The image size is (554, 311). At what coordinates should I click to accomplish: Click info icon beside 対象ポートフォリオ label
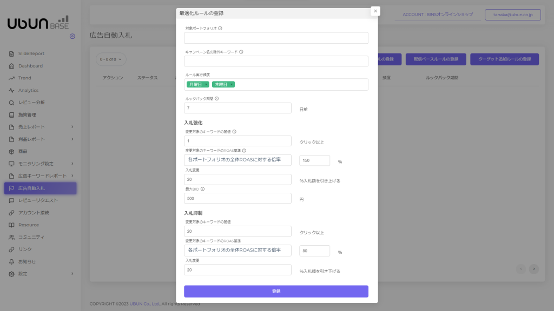(x=220, y=28)
